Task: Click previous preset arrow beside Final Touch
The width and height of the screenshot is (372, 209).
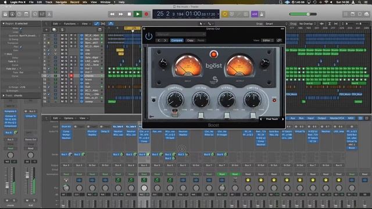Action: coord(261,119)
